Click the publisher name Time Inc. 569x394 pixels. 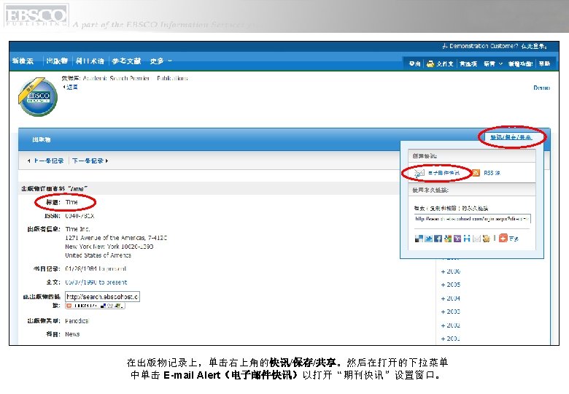[x=77, y=229]
